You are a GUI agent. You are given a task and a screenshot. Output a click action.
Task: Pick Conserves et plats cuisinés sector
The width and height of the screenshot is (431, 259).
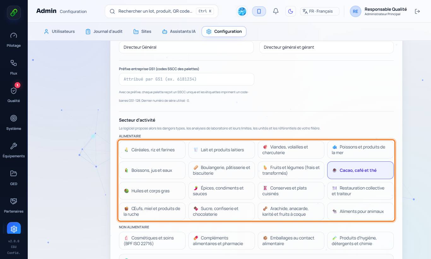point(291,191)
